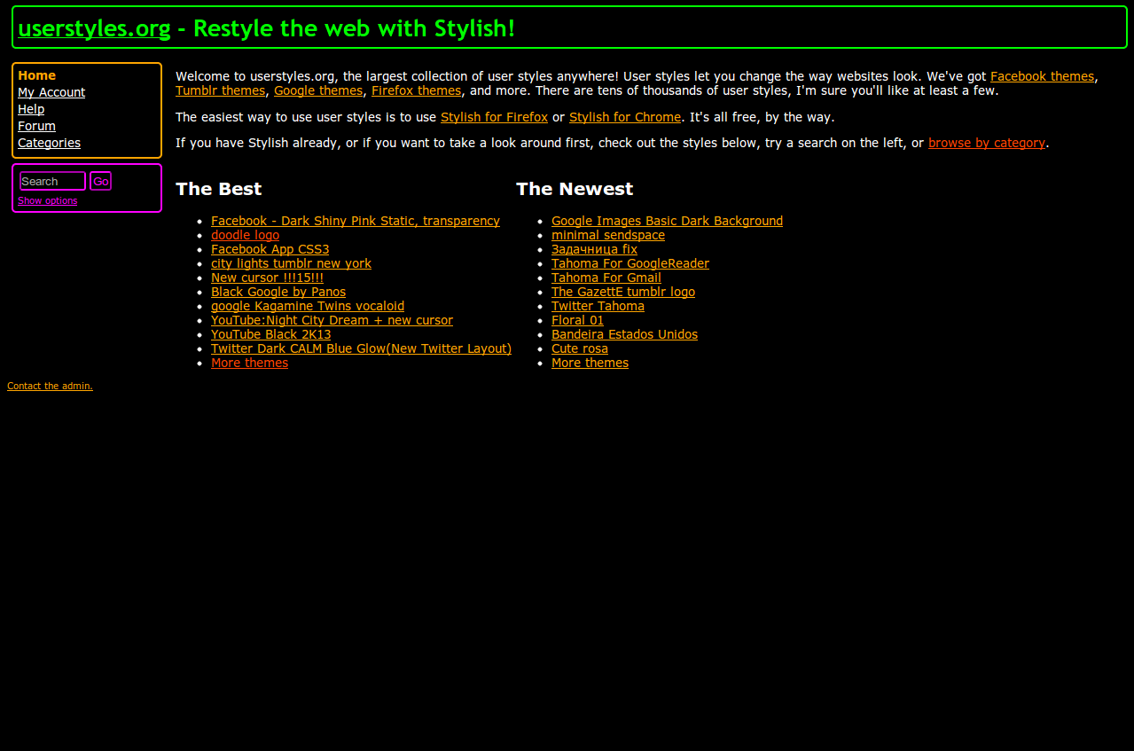This screenshot has width=1134, height=751.
Task: Open Floral 01 style
Action: tap(577, 320)
